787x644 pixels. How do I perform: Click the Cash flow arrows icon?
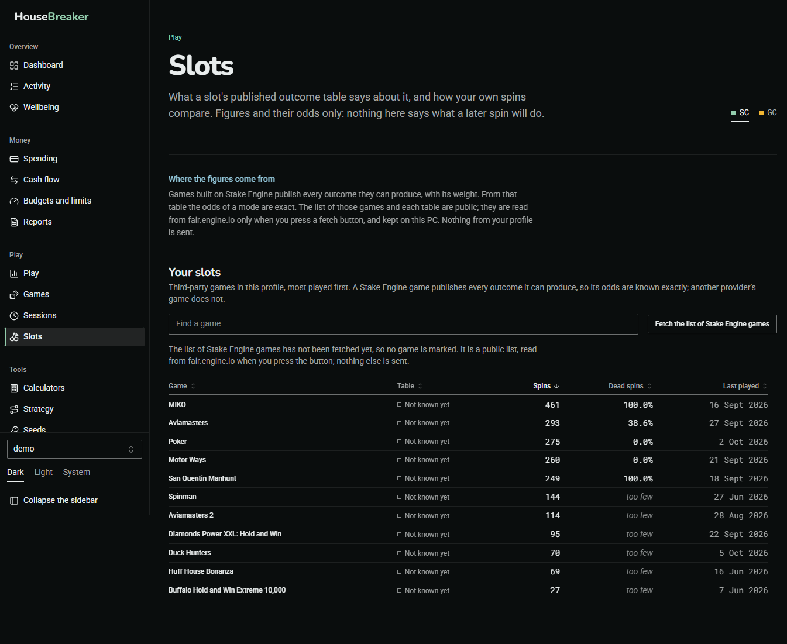click(14, 180)
